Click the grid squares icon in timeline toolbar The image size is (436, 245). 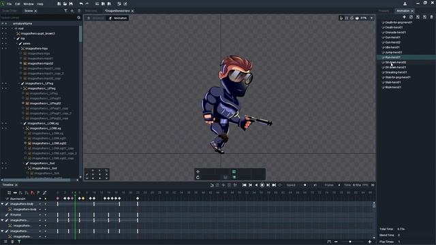pos(9,193)
